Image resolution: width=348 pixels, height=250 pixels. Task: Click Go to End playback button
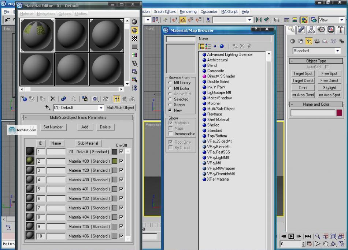click(x=308, y=236)
